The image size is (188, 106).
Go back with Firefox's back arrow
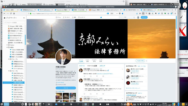[5, 14]
